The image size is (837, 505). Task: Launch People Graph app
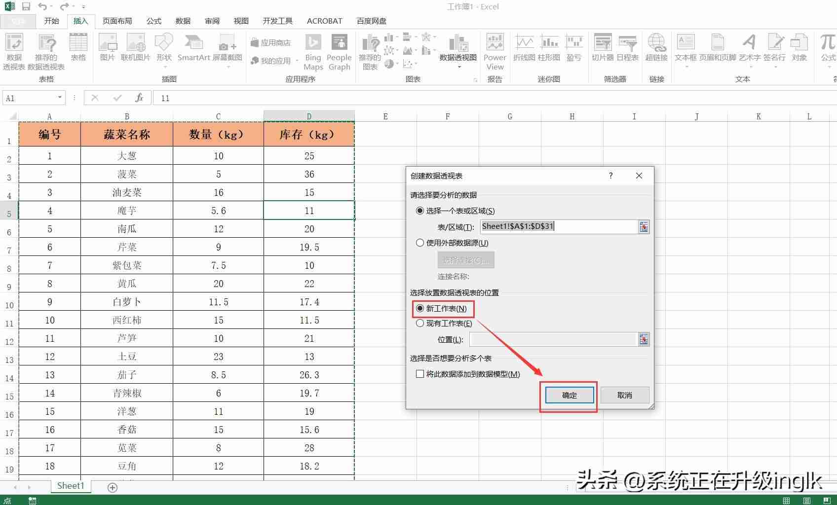tap(340, 52)
